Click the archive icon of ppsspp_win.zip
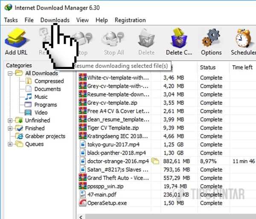256x219 pixels. 83,186
